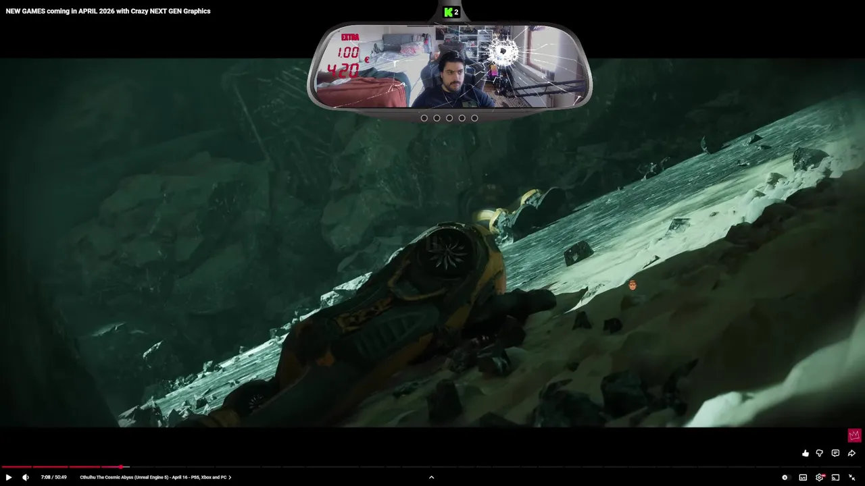
Task: Cast the video using the Cast icon
Action: click(x=835, y=477)
